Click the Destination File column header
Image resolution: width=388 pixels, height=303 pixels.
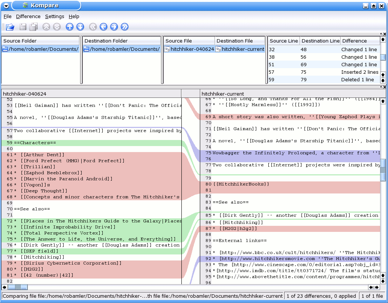(240, 41)
